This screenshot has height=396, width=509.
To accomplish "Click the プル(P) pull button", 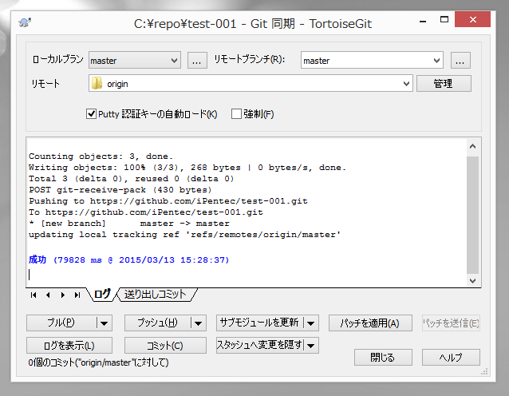I will 61,323.
